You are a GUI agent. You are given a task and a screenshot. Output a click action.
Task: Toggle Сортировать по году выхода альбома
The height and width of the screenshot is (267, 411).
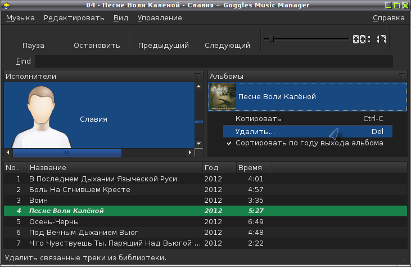[308, 143]
